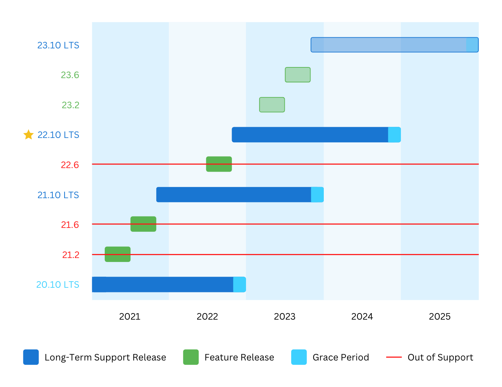Click the 21.10 LTS grace period segment
Image resolution: width=502 pixels, height=387 pixels.
click(317, 195)
